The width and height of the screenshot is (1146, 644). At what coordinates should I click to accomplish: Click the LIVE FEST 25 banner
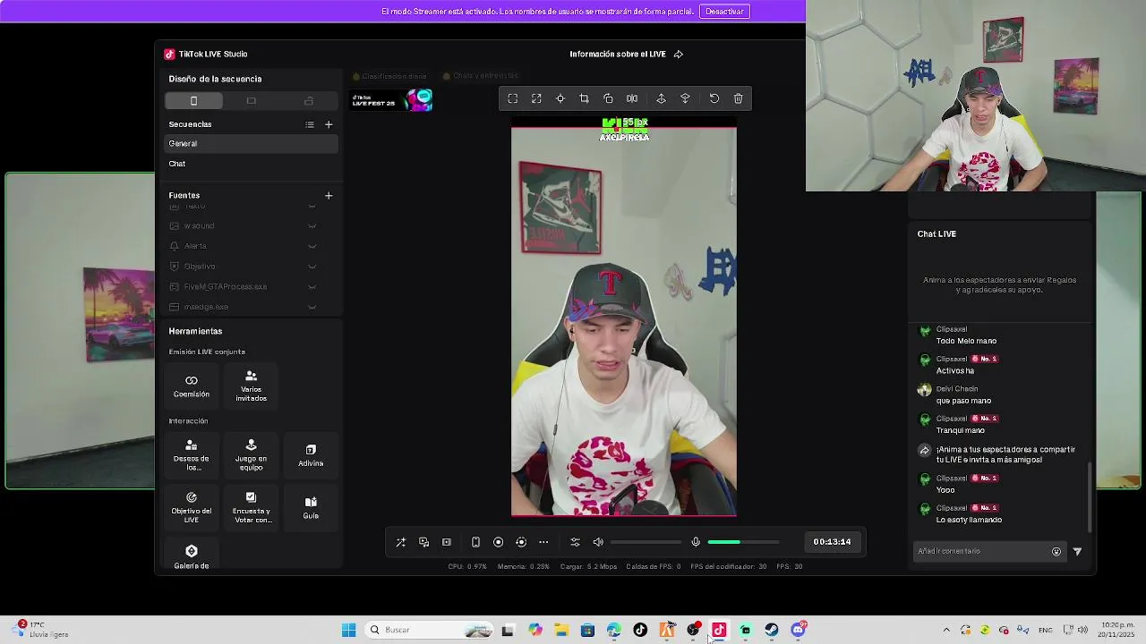pos(391,100)
